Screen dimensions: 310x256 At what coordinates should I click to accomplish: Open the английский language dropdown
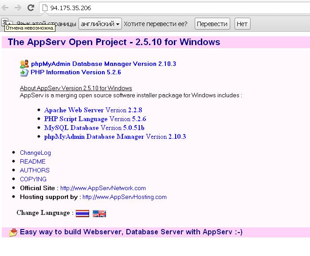(100, 24)
